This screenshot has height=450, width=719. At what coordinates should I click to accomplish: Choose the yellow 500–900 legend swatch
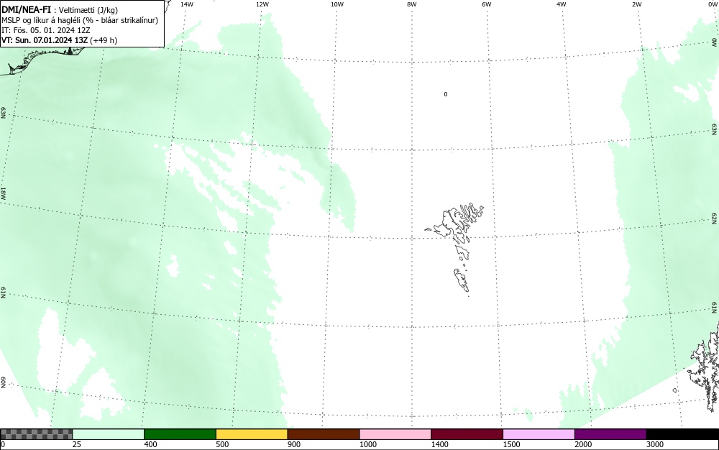point(252,434)
